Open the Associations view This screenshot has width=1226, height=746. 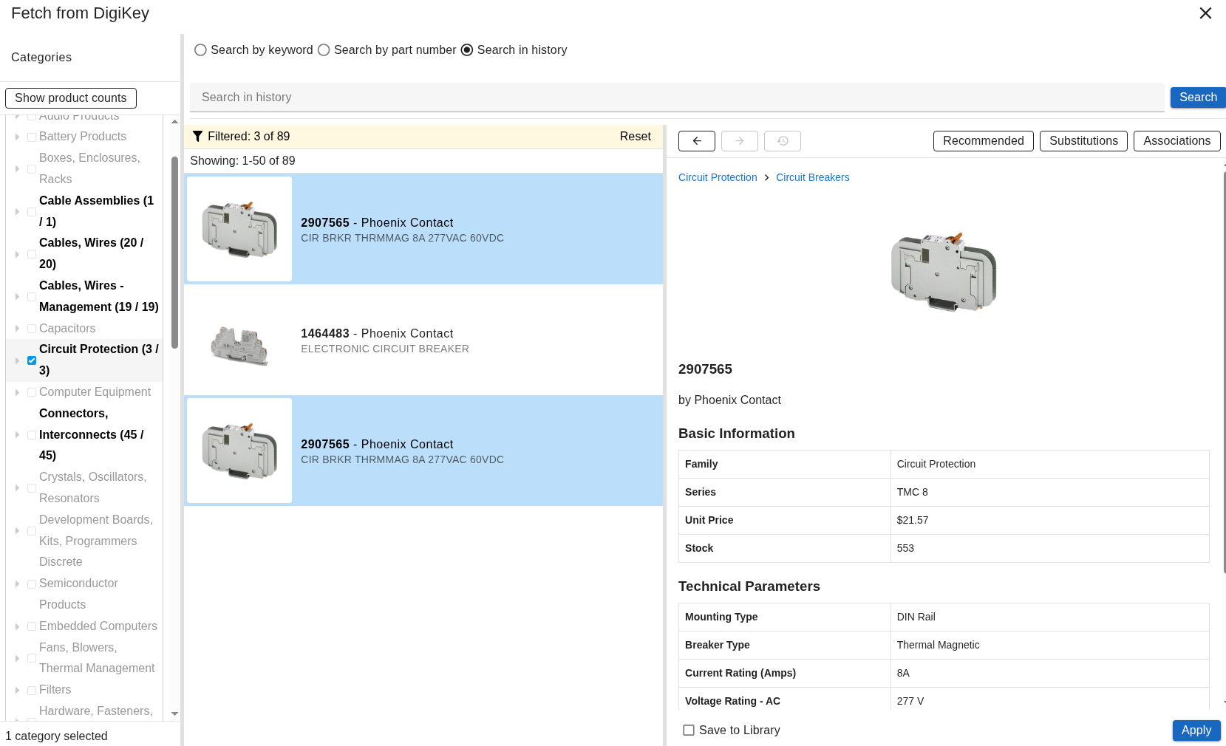pos(1177,141)
